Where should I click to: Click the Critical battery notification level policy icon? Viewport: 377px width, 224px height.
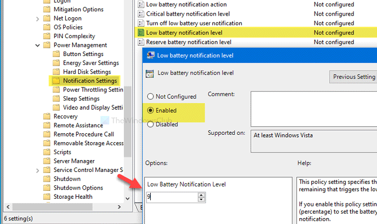click(141, 14)
